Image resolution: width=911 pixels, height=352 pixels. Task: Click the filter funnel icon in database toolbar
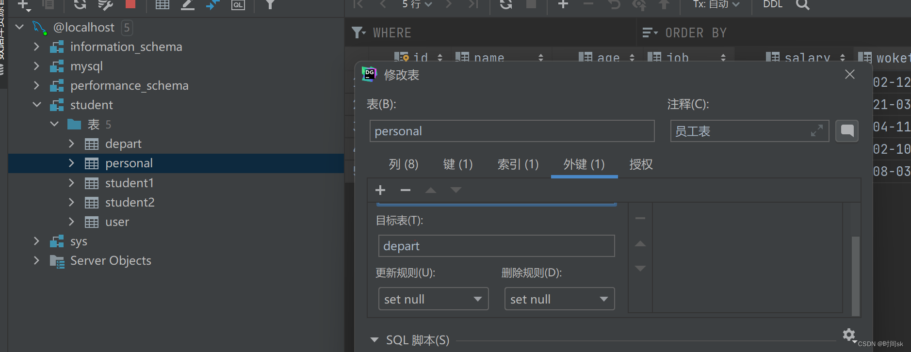pyautogui.click(x=270, y=4)
